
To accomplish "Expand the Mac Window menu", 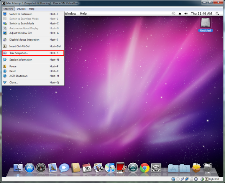I will tap(70, 14).
